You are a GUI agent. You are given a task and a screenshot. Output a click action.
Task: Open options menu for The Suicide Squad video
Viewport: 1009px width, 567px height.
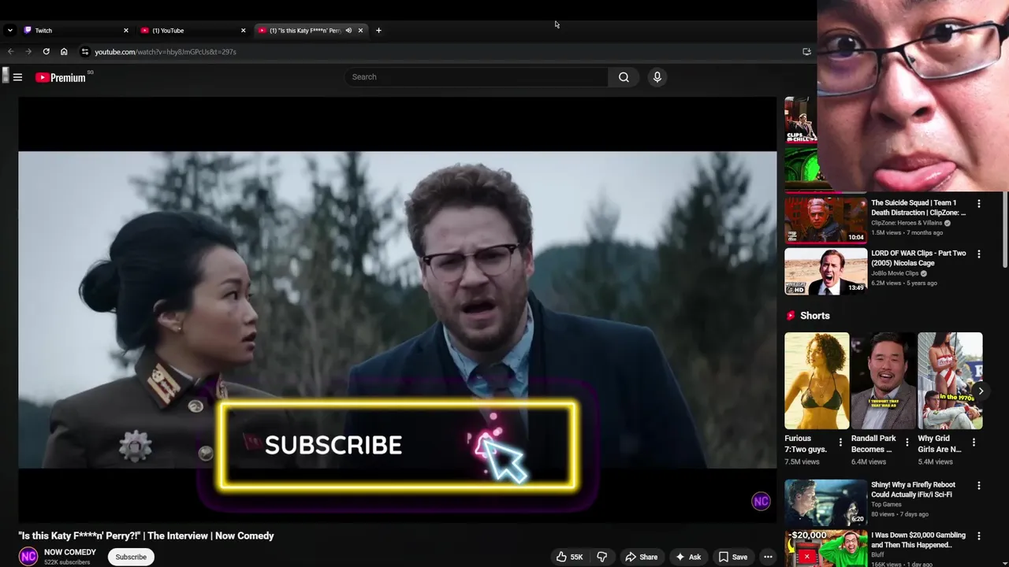click(x=979, y=203)
